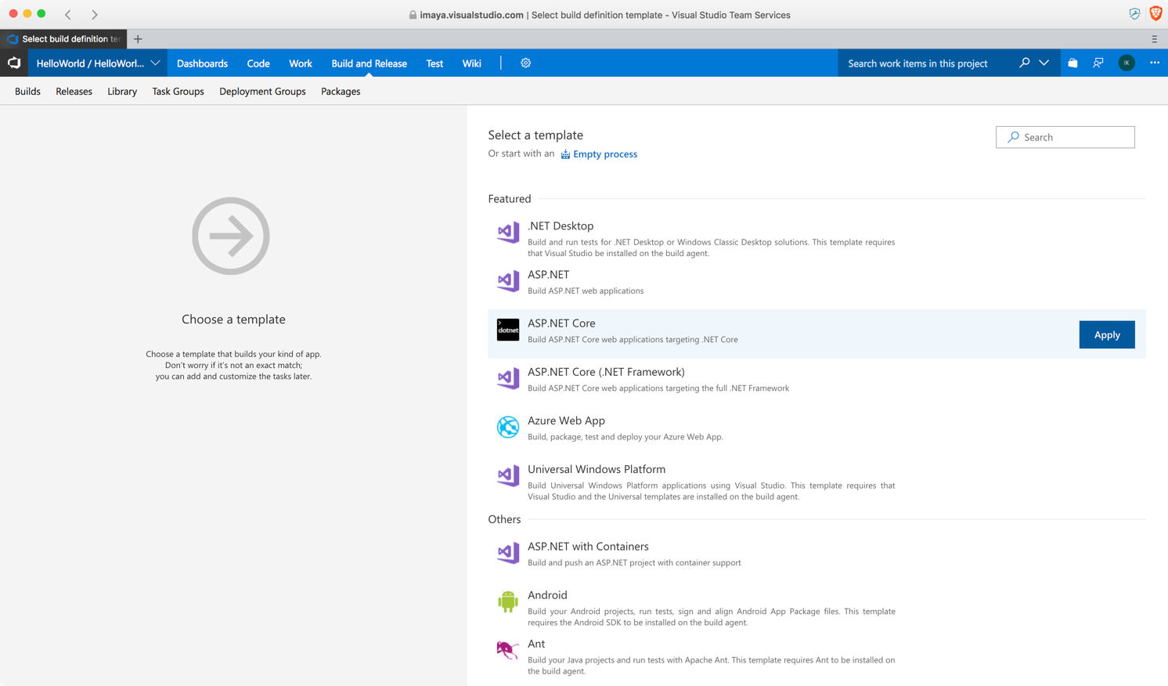Select the ASP.NET template icon
This screenshot has width=1168, height=686.
coord(508,281)
